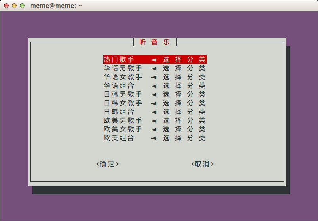
Task: Click the arrow icon beside 欧美男歌手
Action: coord(154,121)
